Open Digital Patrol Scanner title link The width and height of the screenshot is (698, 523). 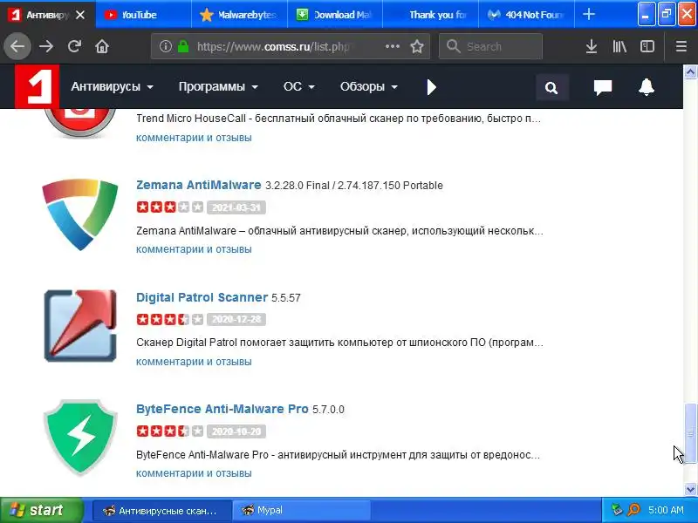pos(202,297)
